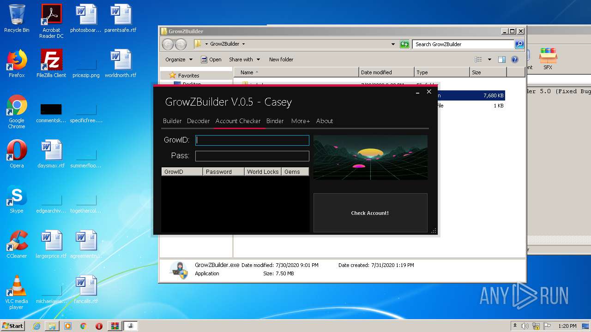Click the Internet Explorer taskbar icon

[36, 326]
